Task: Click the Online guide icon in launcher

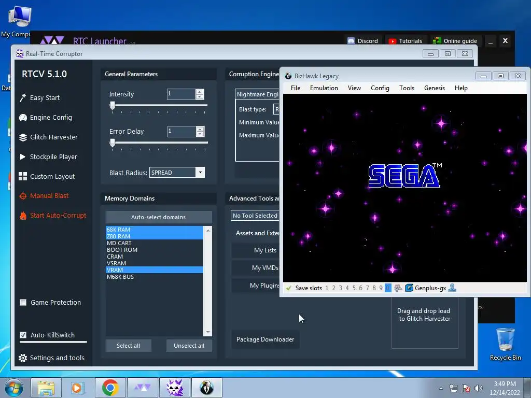Action: [437, 41]
